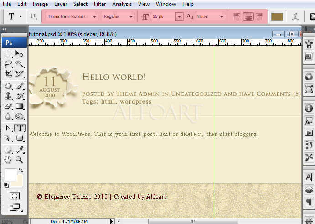Open the Filter menu
315x224 pixels.
pos(100,4)
